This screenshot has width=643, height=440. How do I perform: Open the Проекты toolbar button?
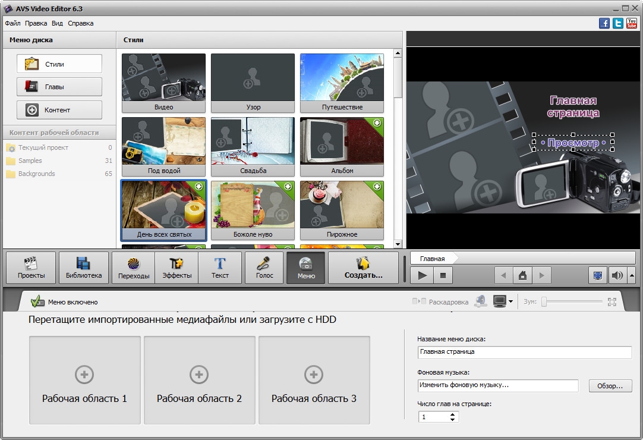pyautogui.click(x=31, y=268)
